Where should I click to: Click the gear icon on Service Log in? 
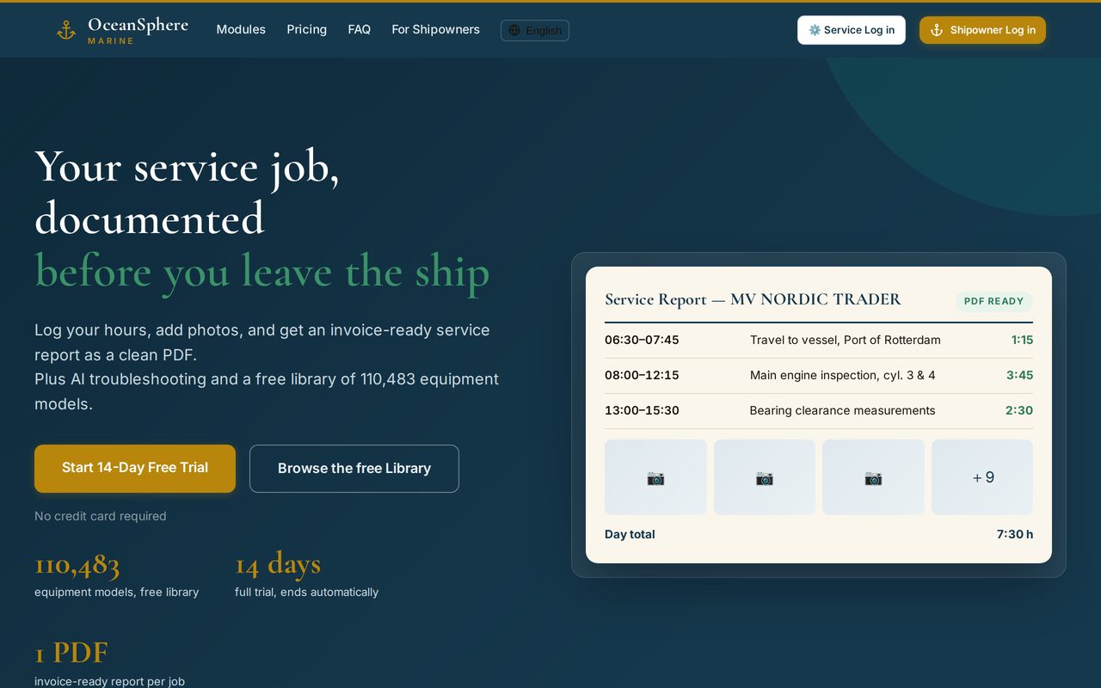tap(815, 30)
